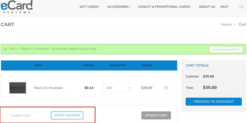The width and height of the screenshot is (247, 123).
Task: Click the Update Cart button
Action: tap(156, 115)
